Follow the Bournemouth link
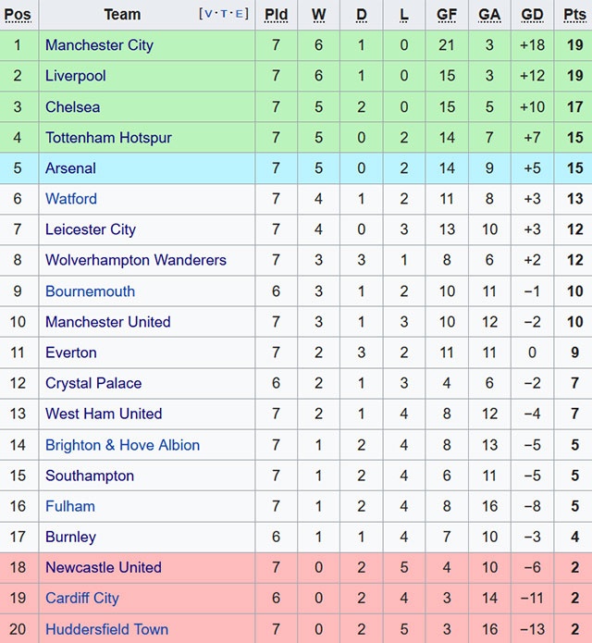 90,291
